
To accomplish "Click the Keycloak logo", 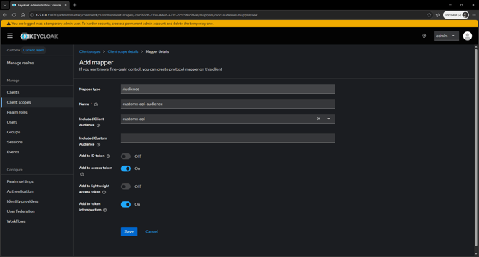I will click(x=39, y=36).
